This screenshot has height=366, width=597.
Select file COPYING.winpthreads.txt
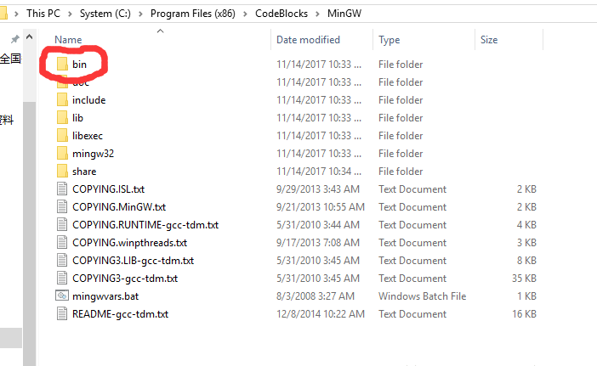130,243
